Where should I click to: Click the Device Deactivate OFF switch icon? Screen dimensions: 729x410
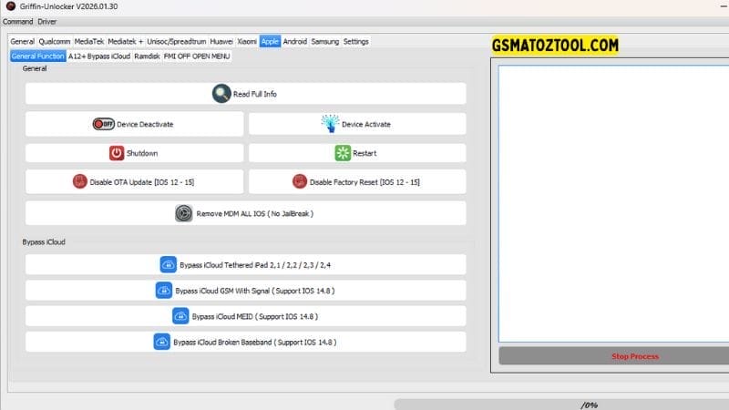(103, 124)
